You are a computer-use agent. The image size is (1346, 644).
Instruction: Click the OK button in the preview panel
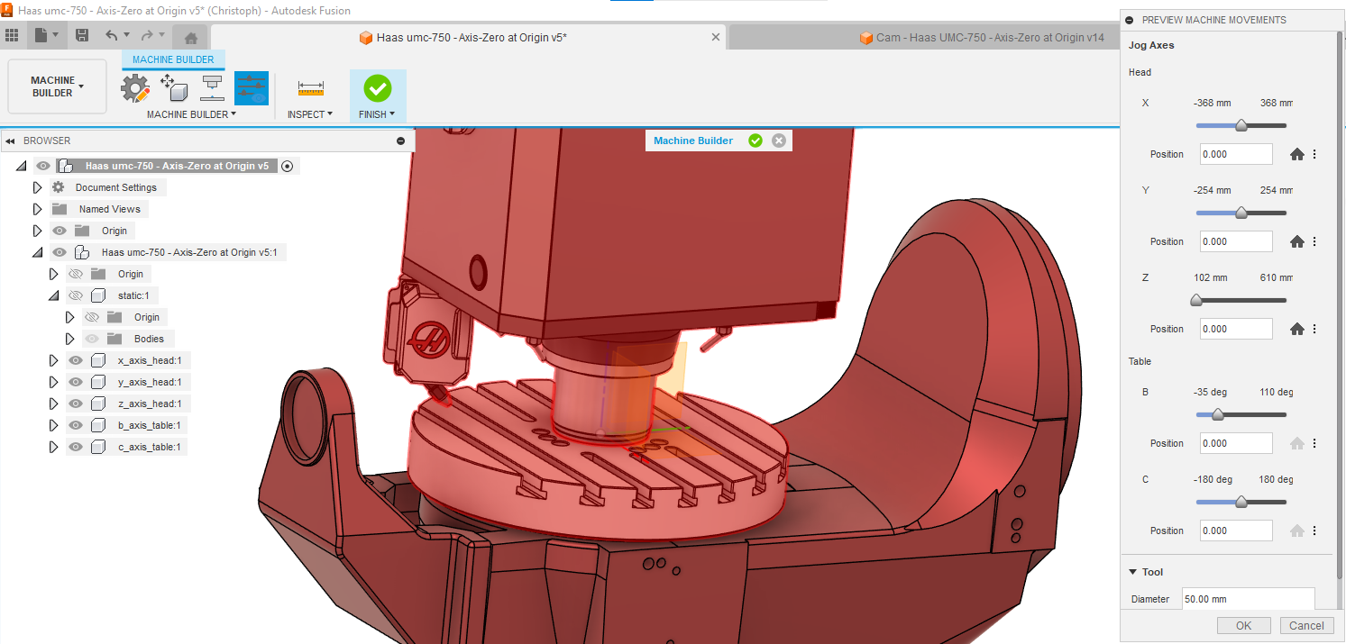pos(1243,625)
